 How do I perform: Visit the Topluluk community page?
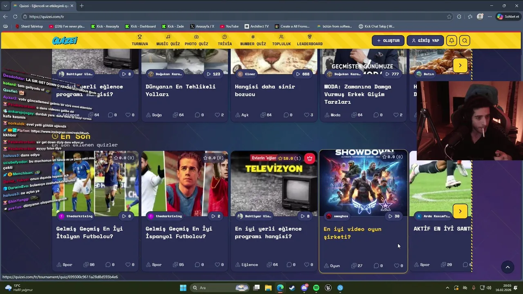point(282,40)
